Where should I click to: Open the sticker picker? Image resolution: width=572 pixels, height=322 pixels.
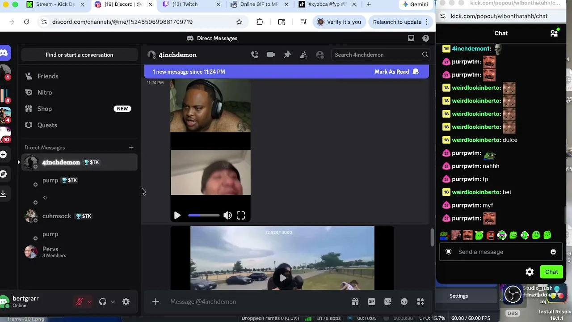click(x=388, y=302)
